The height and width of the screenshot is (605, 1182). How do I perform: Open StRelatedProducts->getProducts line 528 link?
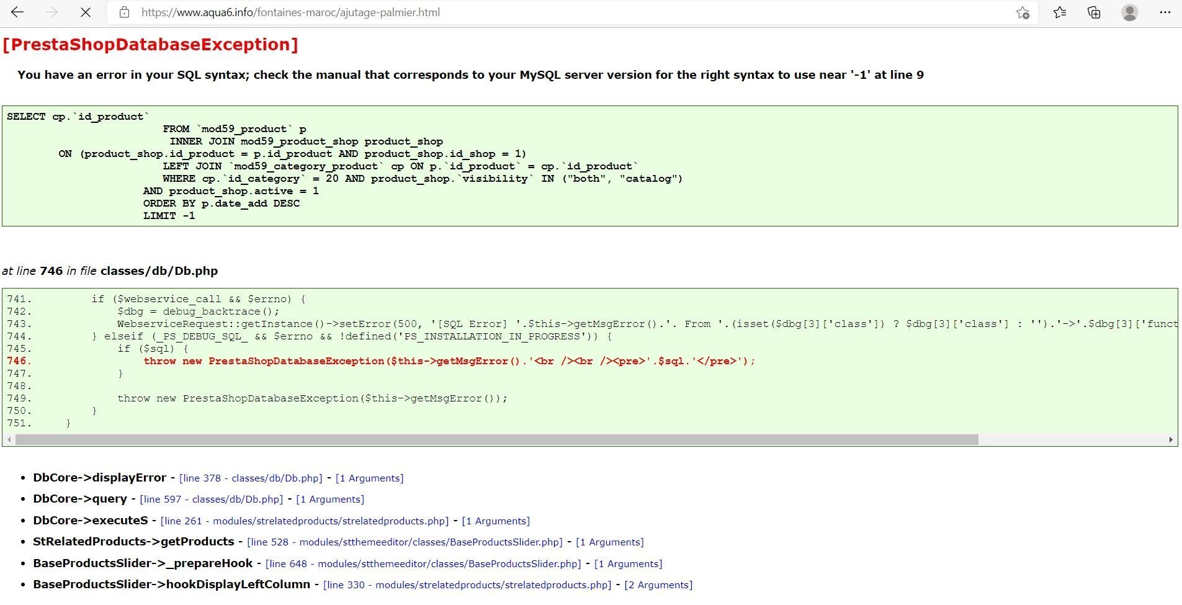(x=405, y=542)
